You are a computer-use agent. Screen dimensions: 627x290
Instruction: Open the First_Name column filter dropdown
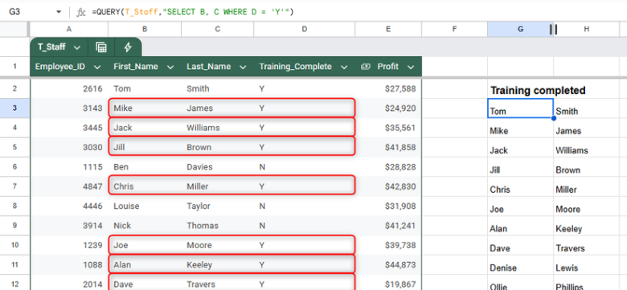coord(170,67)
